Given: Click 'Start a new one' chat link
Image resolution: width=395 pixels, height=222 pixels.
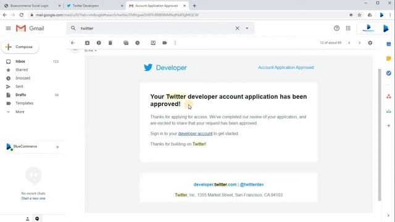Looking at the screenshot, I should point(33,199).
